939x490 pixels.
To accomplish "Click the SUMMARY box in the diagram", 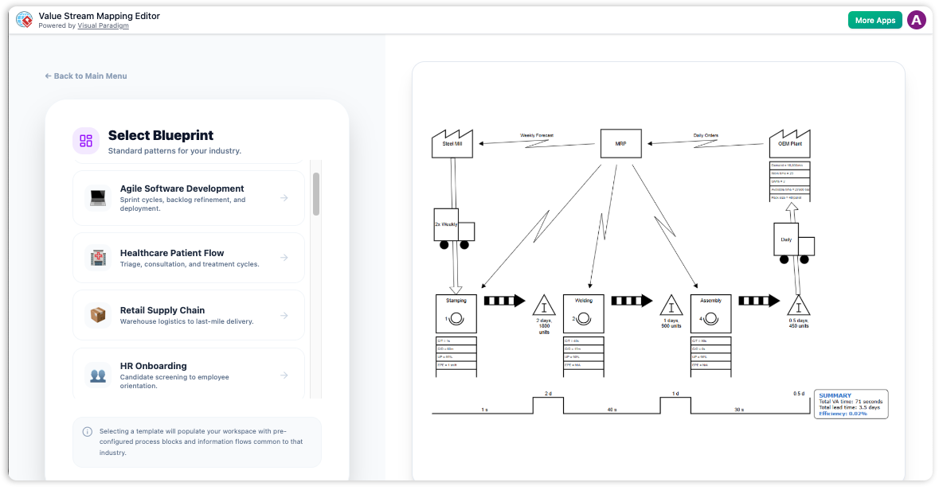I will click(850, 403).
